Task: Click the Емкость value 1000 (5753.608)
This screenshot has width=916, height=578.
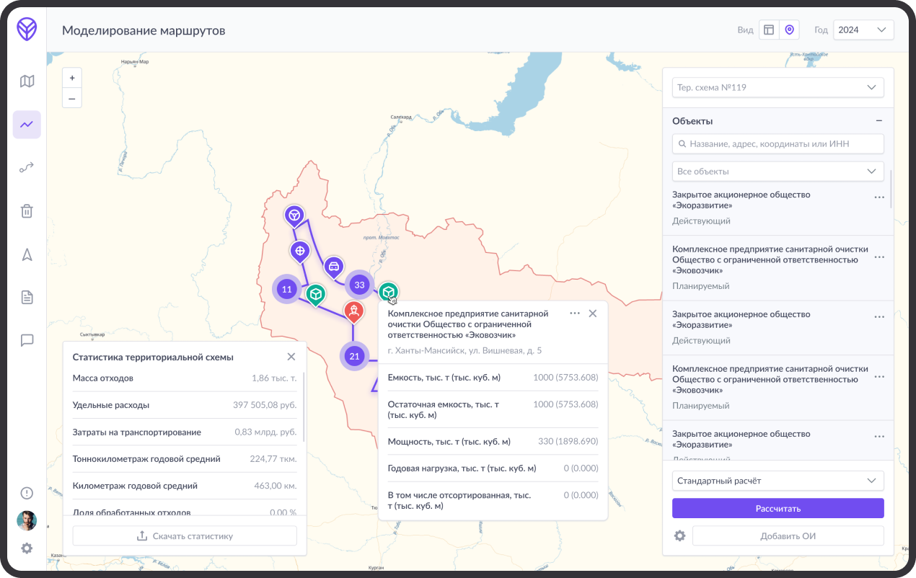Action: (x=565, y=378)
